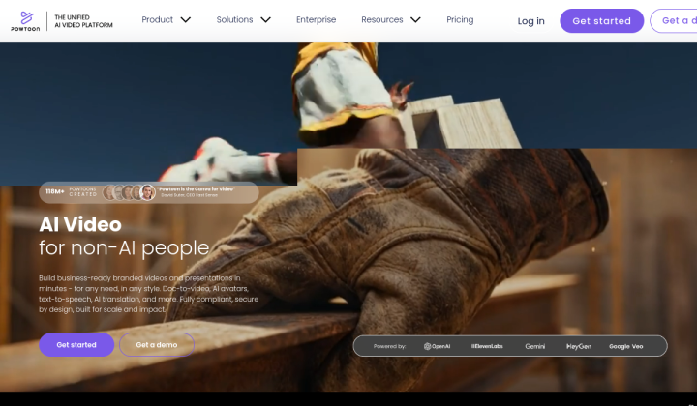697x406 pixels.
Task: Open the Resources menu
Action: 382,20
